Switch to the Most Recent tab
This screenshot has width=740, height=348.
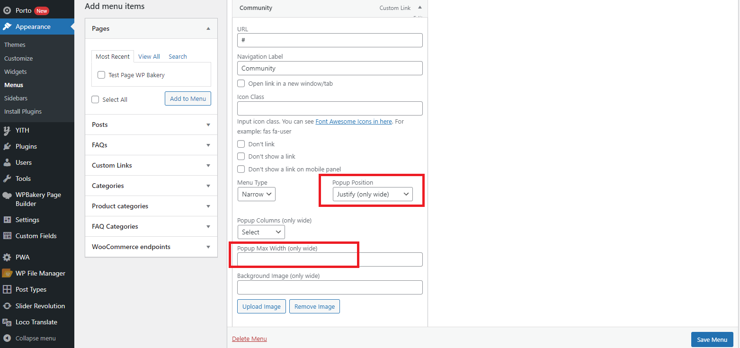113,56
